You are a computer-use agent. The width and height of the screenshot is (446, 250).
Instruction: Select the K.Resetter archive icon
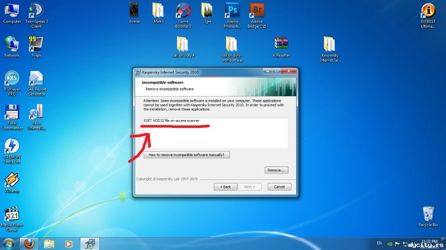pyautogui.click(x=281, y=47)
